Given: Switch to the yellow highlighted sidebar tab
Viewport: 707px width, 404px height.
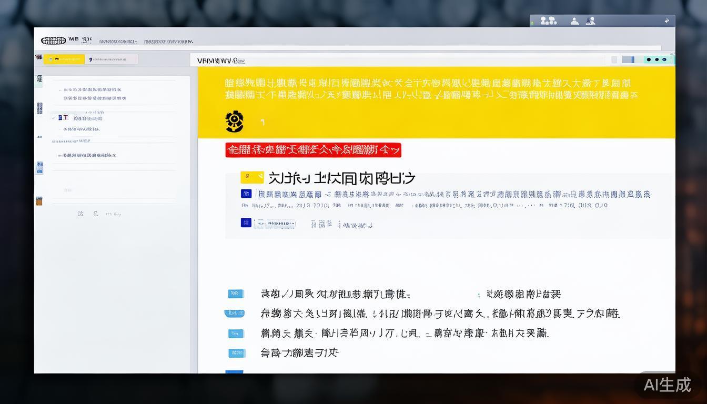Looking at the screenshot, I should click(63, 59).
